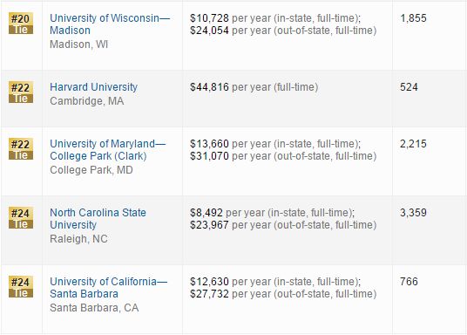Open the North Carolina State University link
The width and height of the screenshot is (467, 335).
point(98,219)
